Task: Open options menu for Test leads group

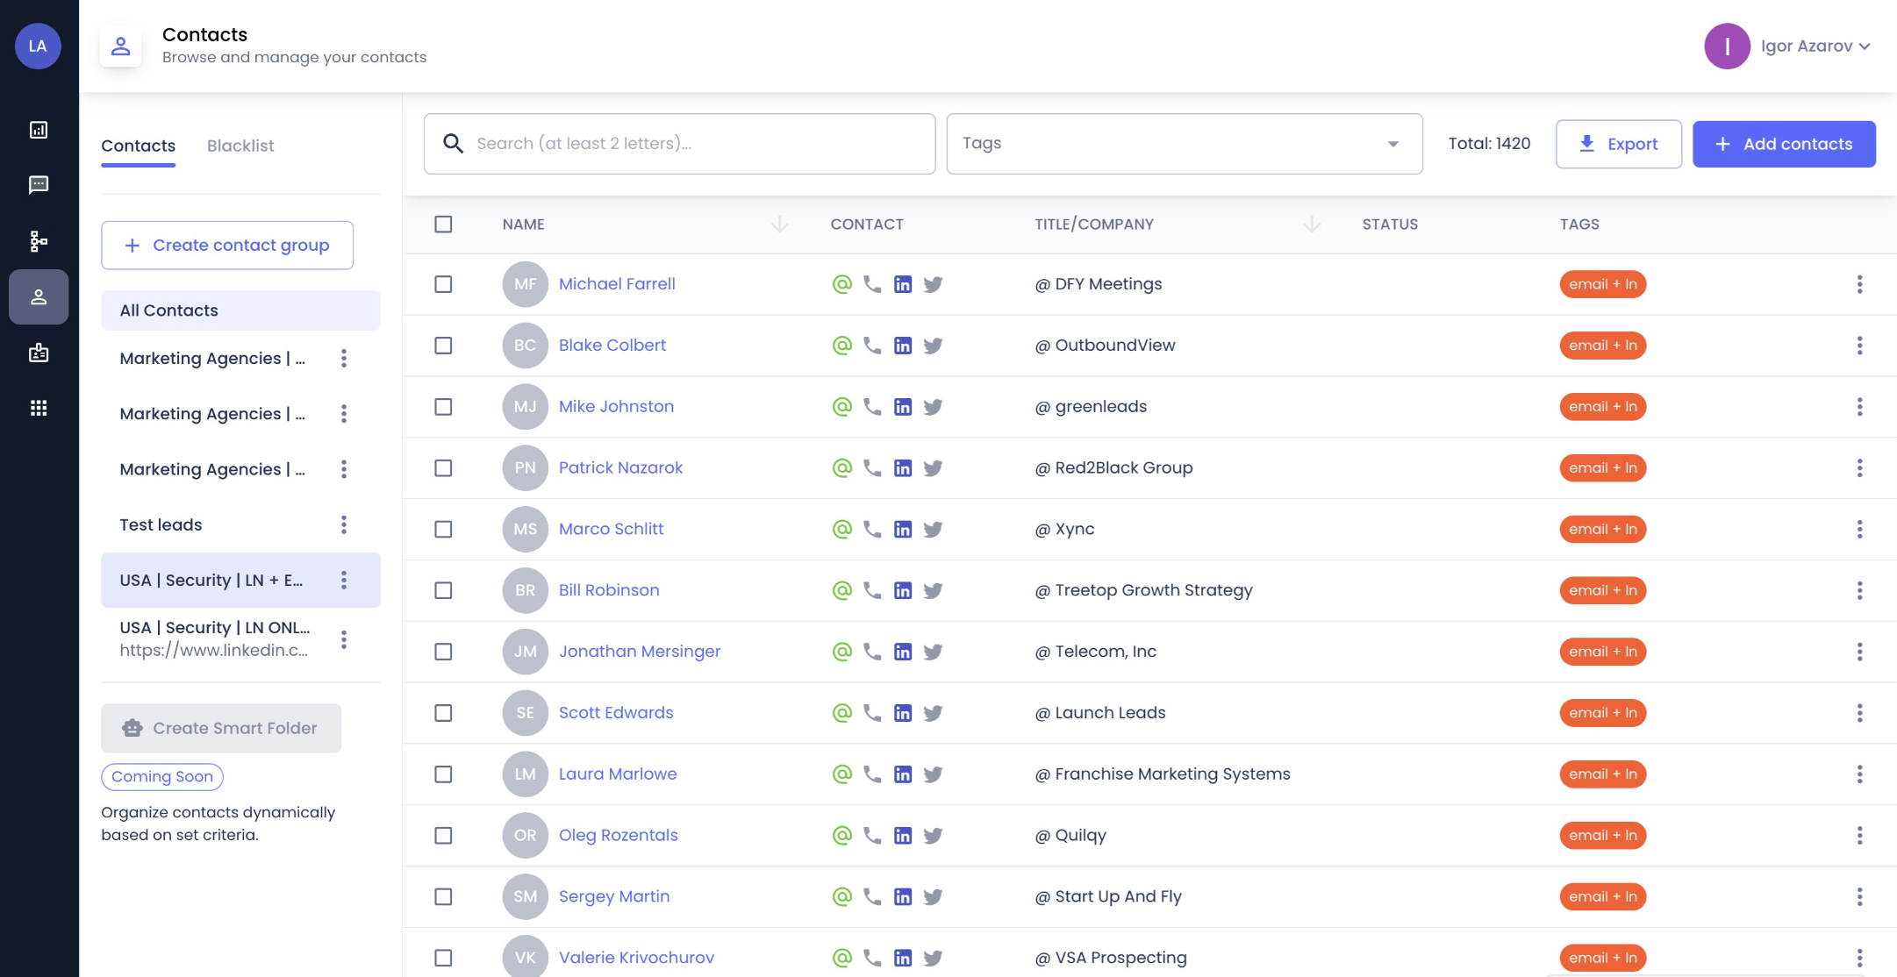Action: pyautogui.click(x=344, y=524)
